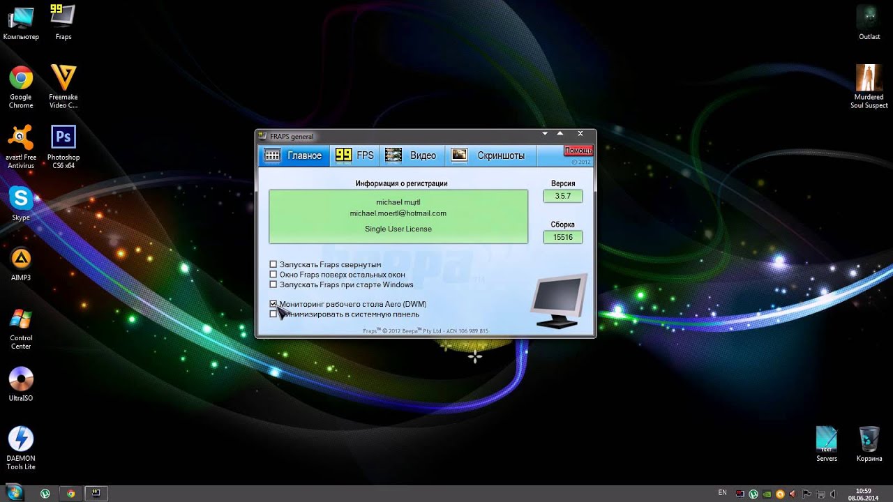Open DAEMON Tools Lite shortcut
Viewport: 893px width, 502px height.
[21, 448]
